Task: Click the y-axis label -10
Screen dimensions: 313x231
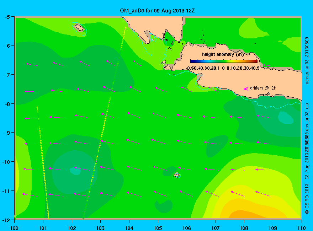Action: pyautogui.click(x=6, y=162)
